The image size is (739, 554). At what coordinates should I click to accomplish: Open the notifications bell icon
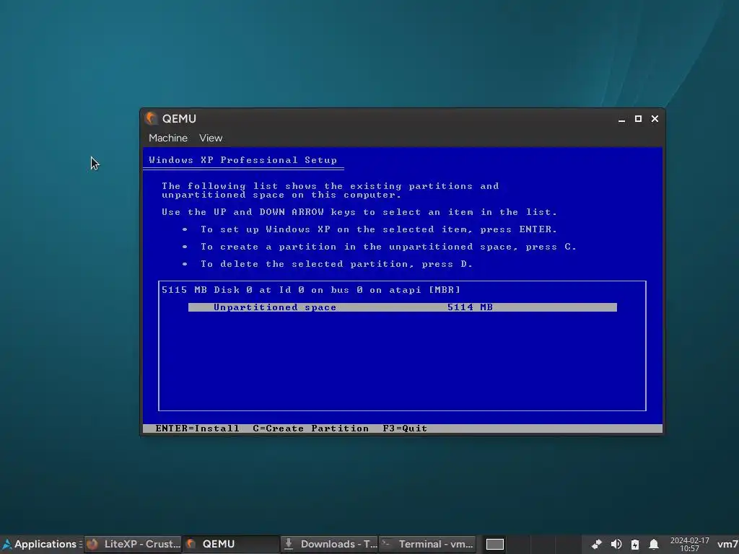click(x=654, y=544)
